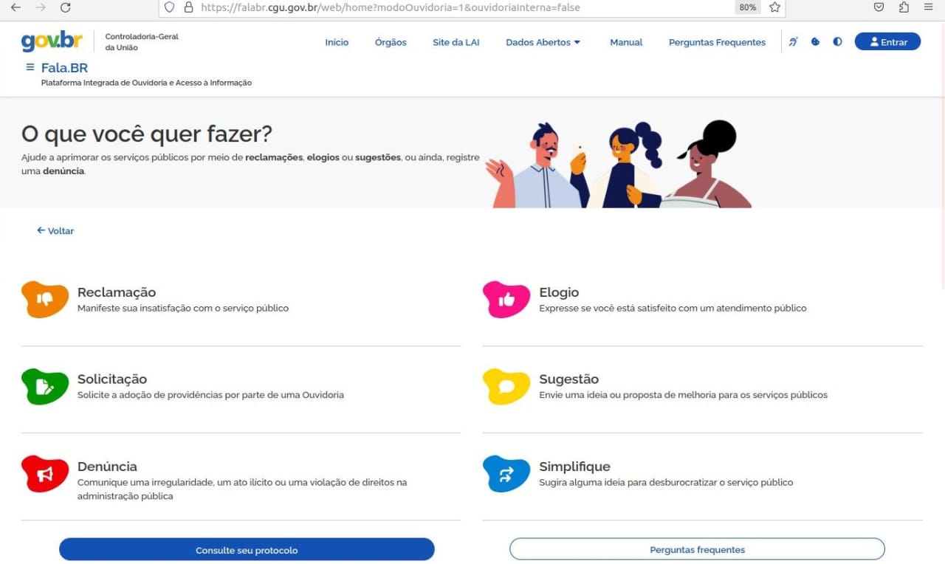945x564 pixels.
Task: Click the Consulte seu protocolo button
Action: [x=247, y=550]
